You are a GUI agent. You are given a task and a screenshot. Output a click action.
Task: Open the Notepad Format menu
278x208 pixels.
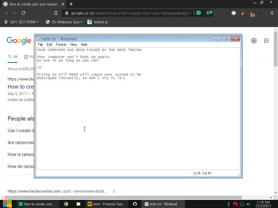(x=61, y=45)
